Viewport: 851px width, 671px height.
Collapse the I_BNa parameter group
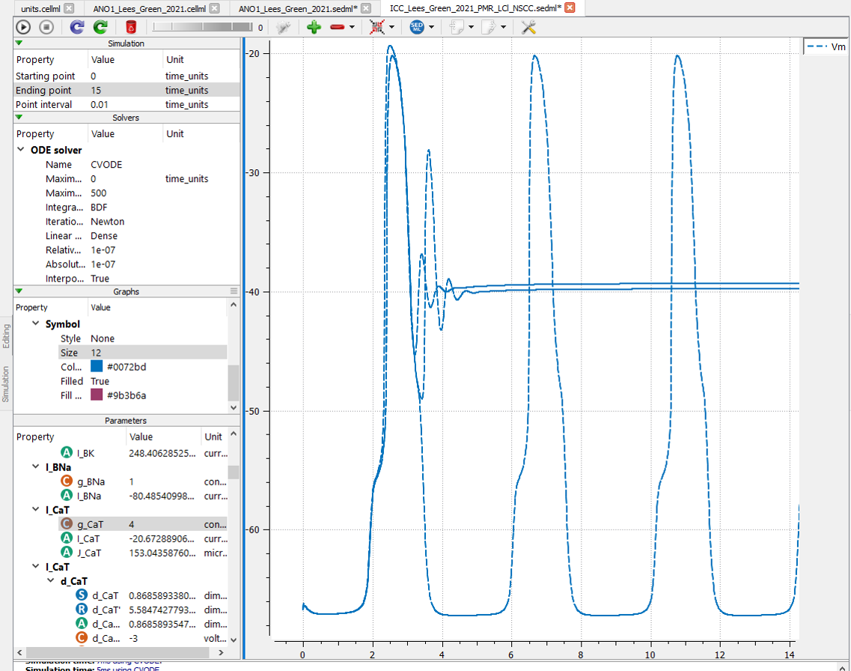(x=35, y=467)
